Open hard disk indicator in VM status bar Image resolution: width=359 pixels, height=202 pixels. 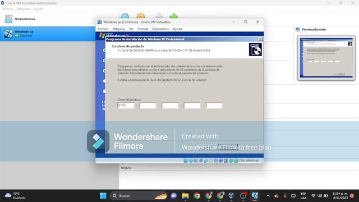(x=186, y=160)
